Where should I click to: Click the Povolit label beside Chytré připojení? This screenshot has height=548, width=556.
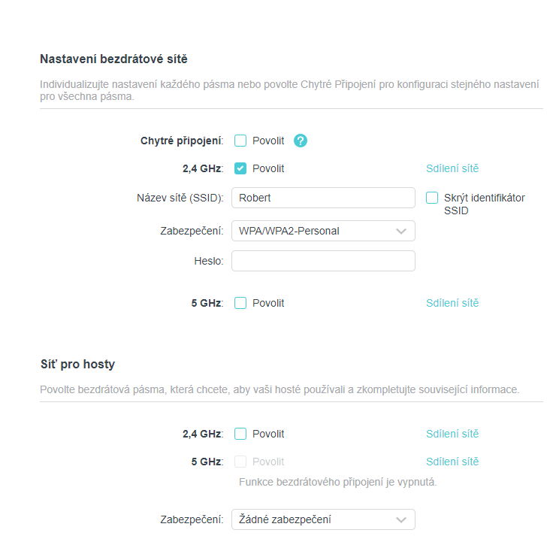click(268, 141)
